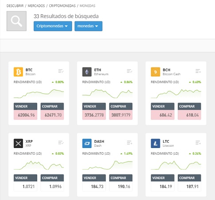Go to DESCUBRIR breadcrumb

(x=15, y=6)
